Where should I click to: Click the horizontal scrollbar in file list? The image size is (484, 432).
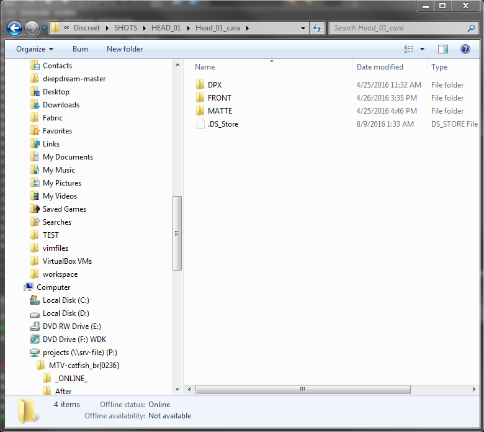tap(302, 390)
